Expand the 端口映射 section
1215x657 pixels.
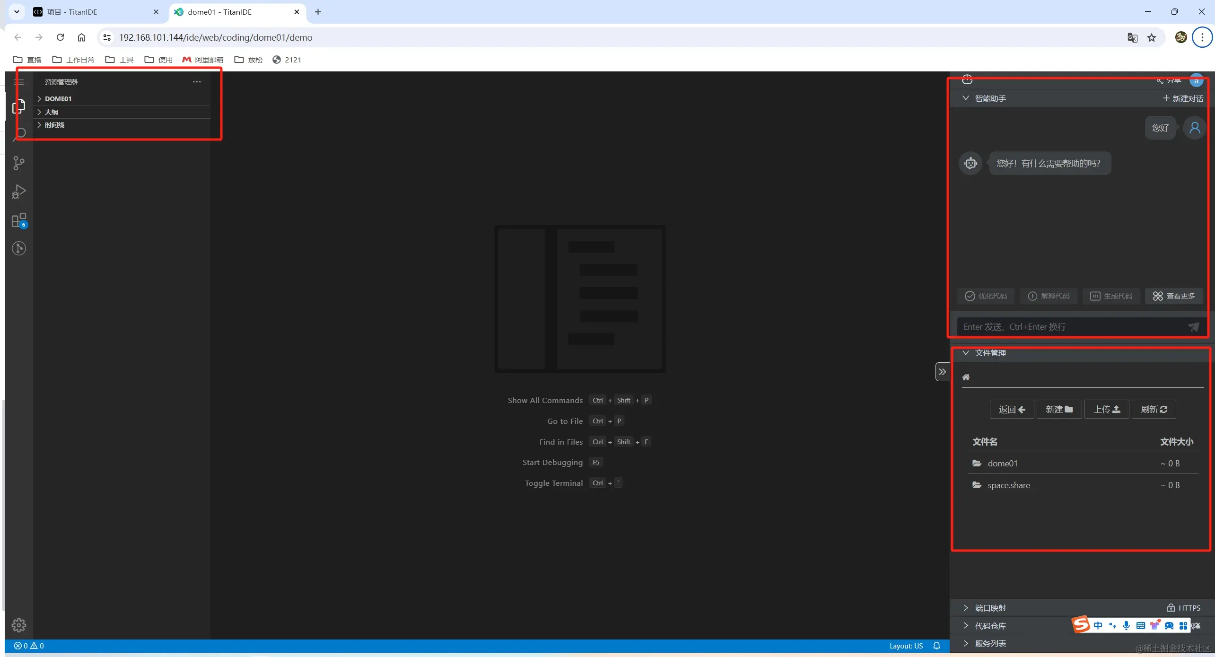coord(990,608)
